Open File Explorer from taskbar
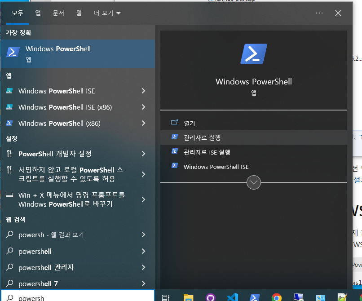 (x=188, y=297)
